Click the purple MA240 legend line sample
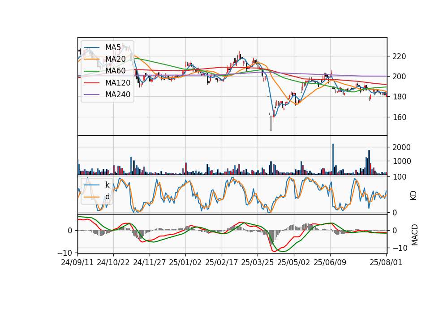Screen dimensions: 430x309 (x=91, y=94)
